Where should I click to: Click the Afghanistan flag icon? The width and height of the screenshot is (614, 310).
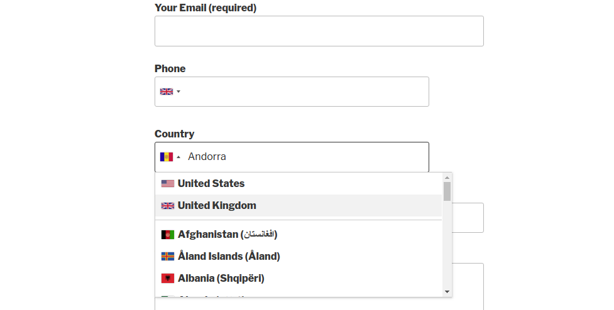[168, 235]
